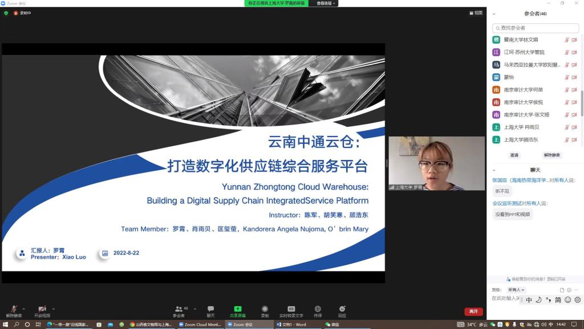Open 实时转录文字 live transcript icon
This screenshot has height=329, width=584.
[x=291, y=309]
